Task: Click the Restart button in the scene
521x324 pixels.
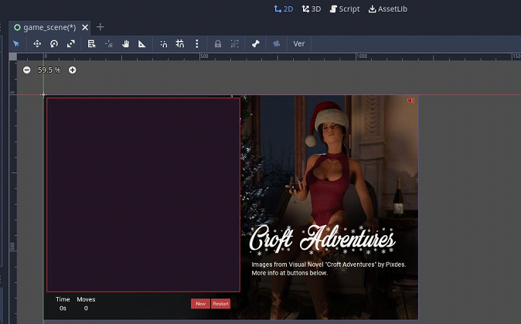Action: 220,304
